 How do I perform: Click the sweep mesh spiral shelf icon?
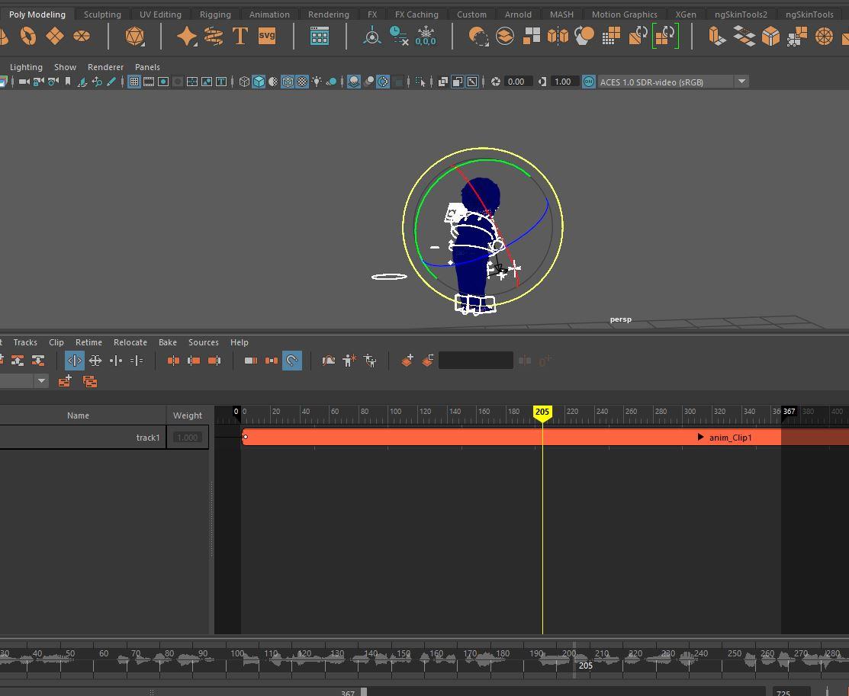pyautogui.click(x=214, y=36)
